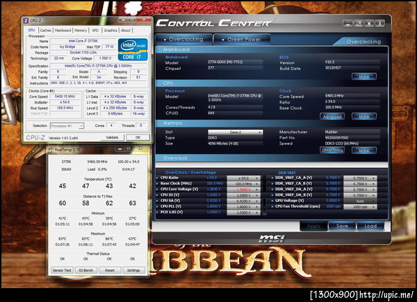Viewport: 417px width, 302px height.
Task: Click the Validate button in CPU-Z
Action: [x=112, y=137]
